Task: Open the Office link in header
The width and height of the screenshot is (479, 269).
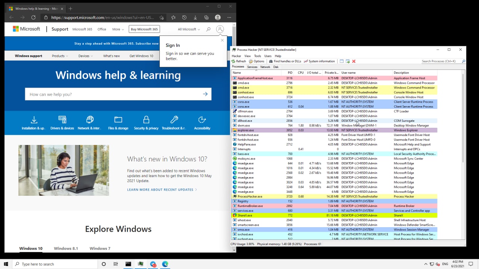Action: point(102,29)
